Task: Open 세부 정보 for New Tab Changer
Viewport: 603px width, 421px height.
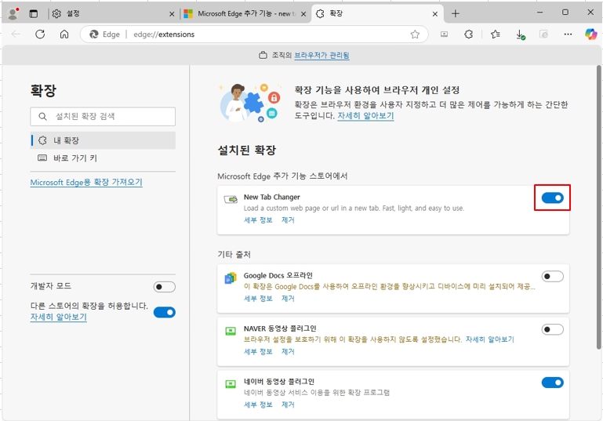Action: coord(258,220)
